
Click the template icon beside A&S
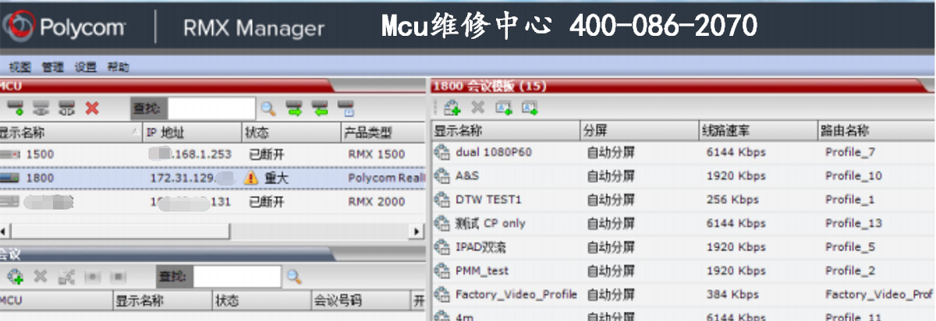point(442,176)
